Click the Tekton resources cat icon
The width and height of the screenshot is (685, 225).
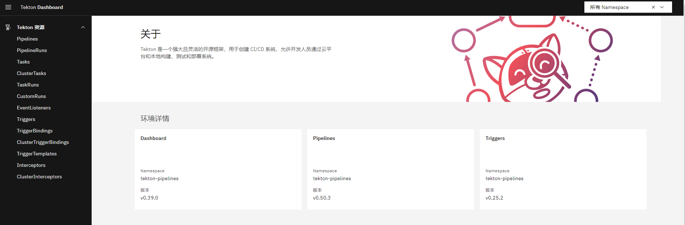(x=8, y=27)
